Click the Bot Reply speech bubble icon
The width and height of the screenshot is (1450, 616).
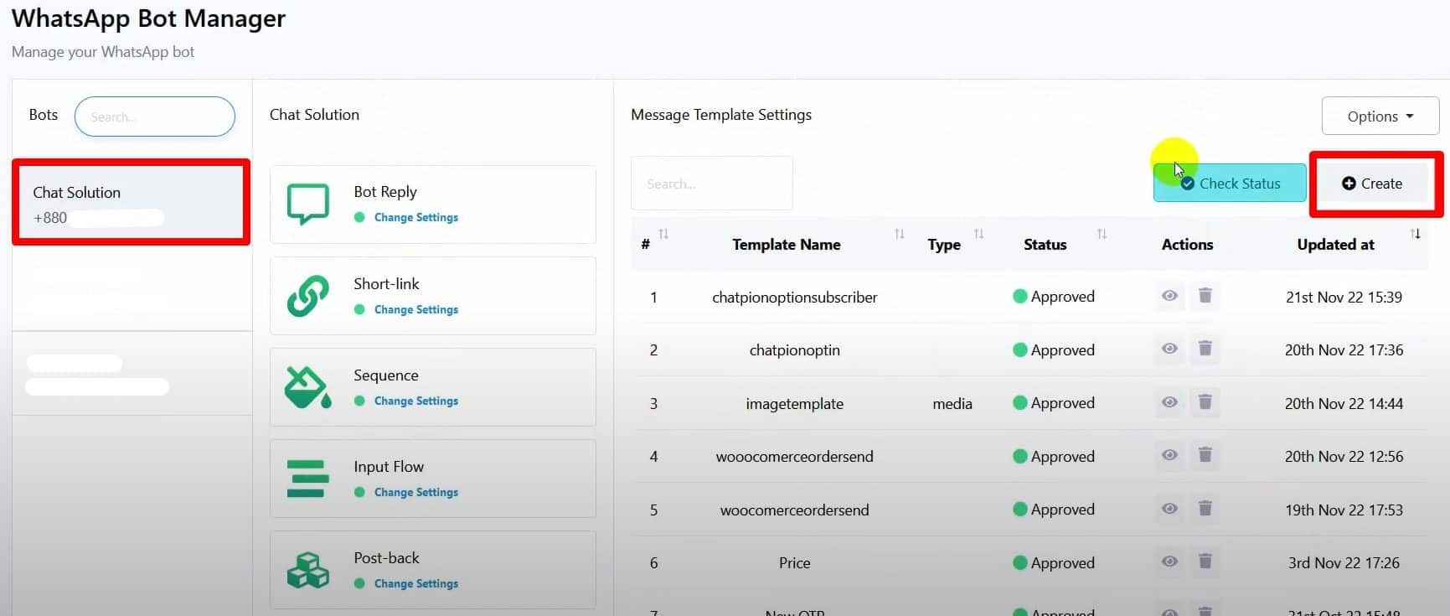[x=307, y=204]
